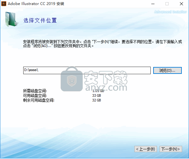
Task: Open folder browser with 浏览(O)... button
Action: point(167,70)
